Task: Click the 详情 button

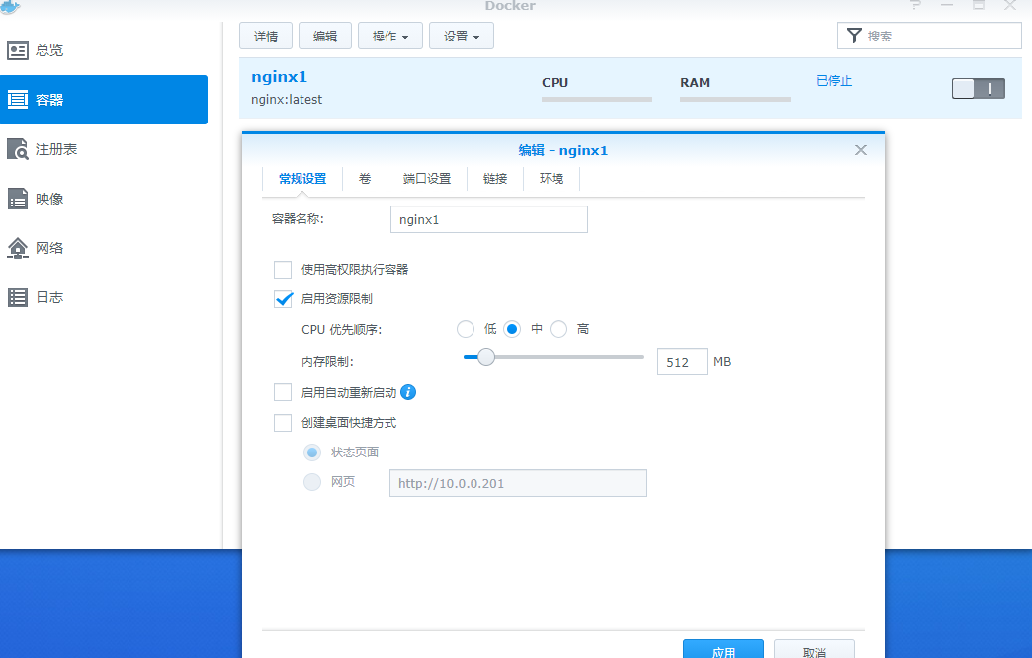Action: tap(265, 35)
